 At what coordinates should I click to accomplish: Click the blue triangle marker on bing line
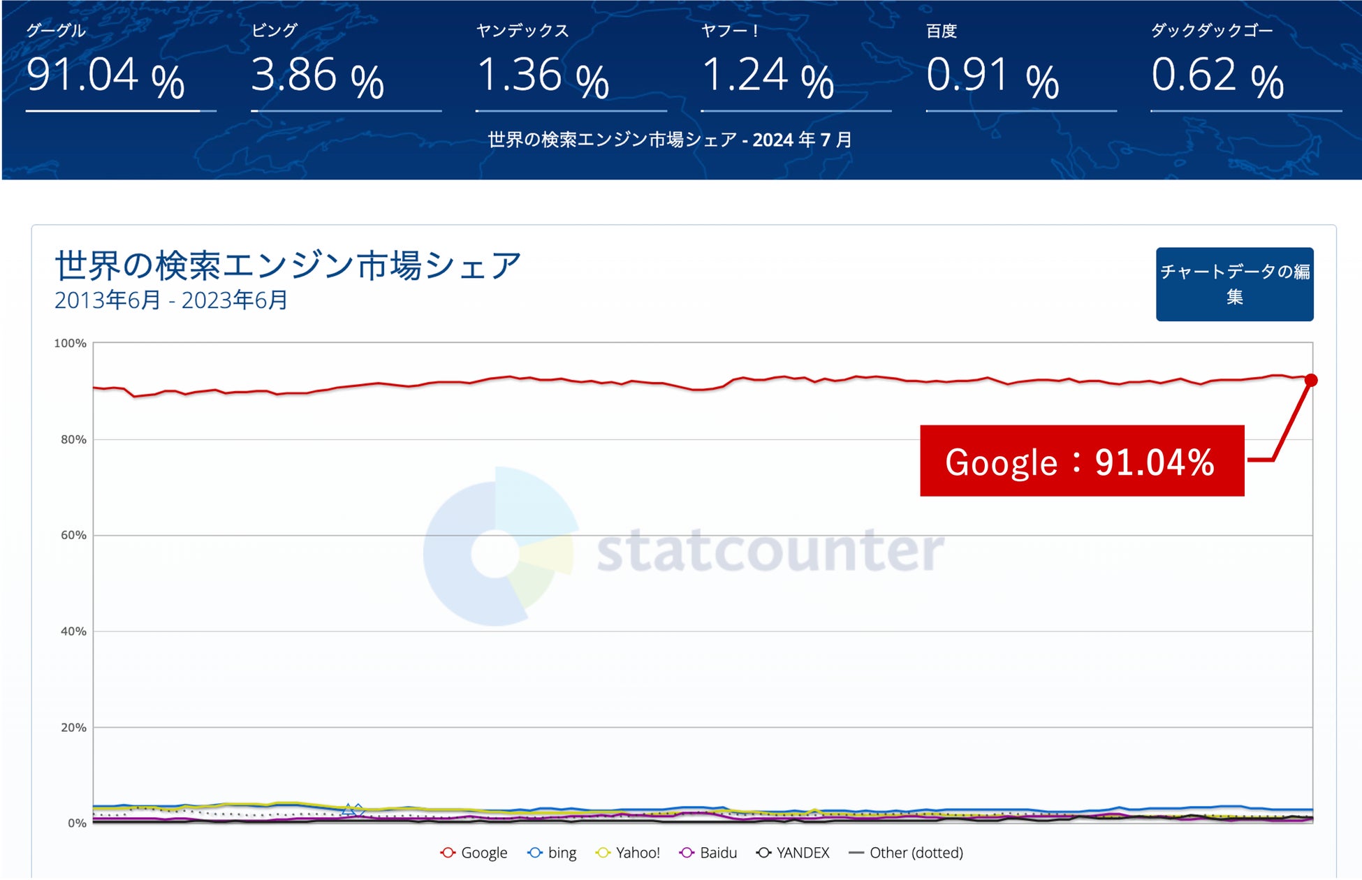[348, 809]
